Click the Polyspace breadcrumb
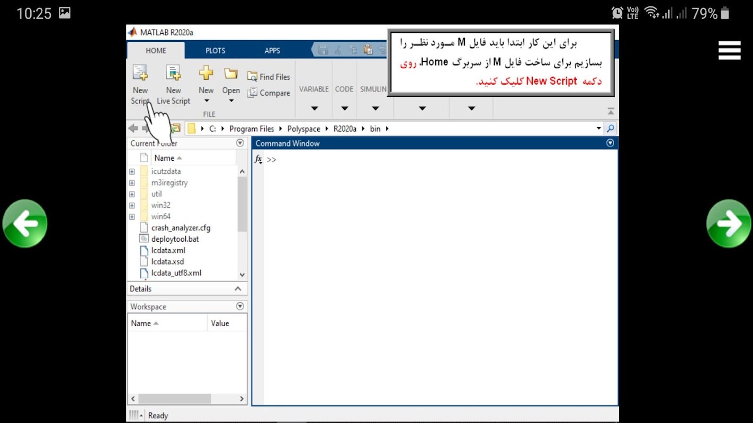 click(303, 128)
